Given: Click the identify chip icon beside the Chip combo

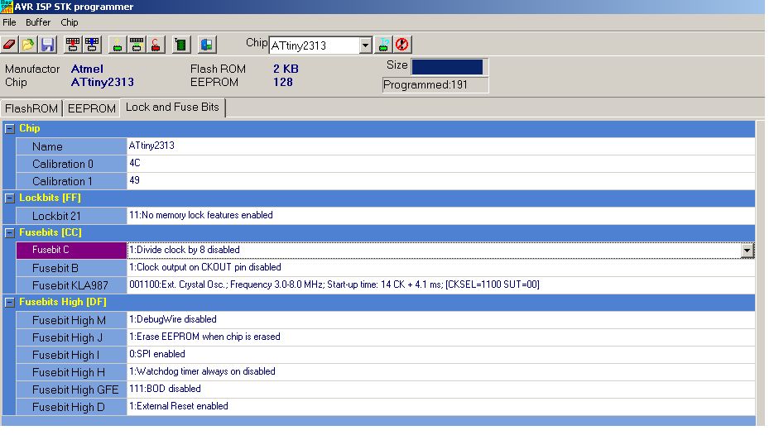Looking at the screenshot, I should click(383, 45).
